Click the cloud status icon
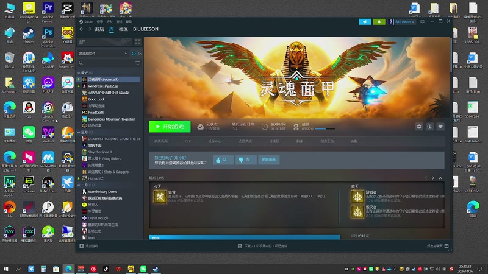 pos(201,127)
